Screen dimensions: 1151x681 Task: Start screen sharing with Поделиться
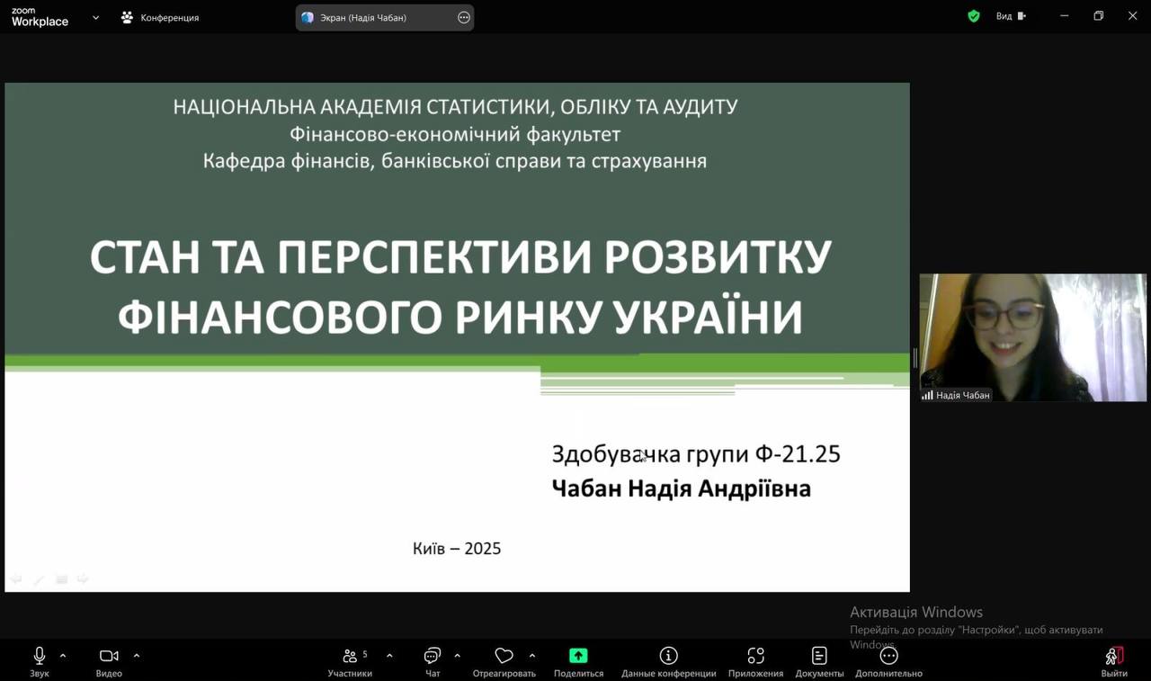pyautogui.click(x=578, y=656)
